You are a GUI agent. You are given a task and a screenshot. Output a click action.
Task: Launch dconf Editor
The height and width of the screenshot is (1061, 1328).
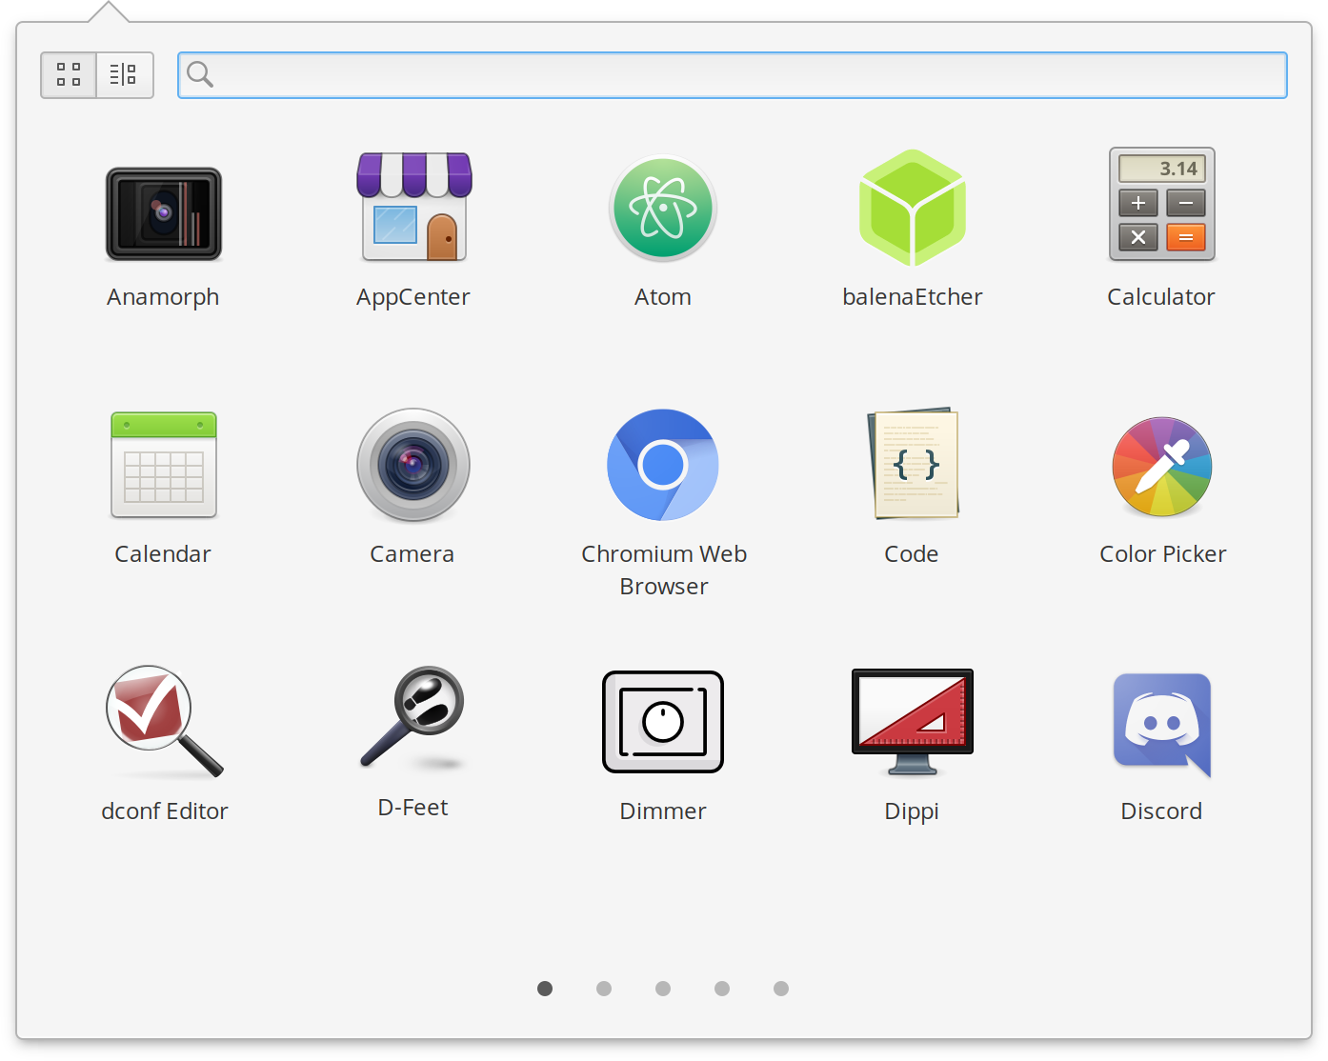tap(164, 721)
